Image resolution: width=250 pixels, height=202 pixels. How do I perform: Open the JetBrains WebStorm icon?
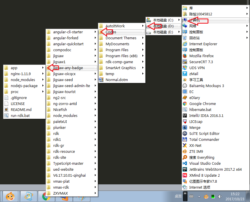pyautogui.click(x=185, y=169)
